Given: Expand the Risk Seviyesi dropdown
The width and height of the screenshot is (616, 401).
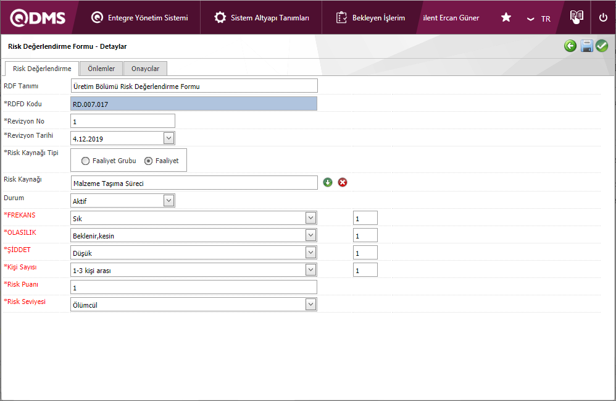Looking at the screenshot, I should pyautogui.click(x=310, y=305).
